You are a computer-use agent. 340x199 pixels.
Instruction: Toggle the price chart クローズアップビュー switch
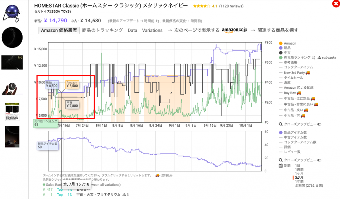pos(319,124)
